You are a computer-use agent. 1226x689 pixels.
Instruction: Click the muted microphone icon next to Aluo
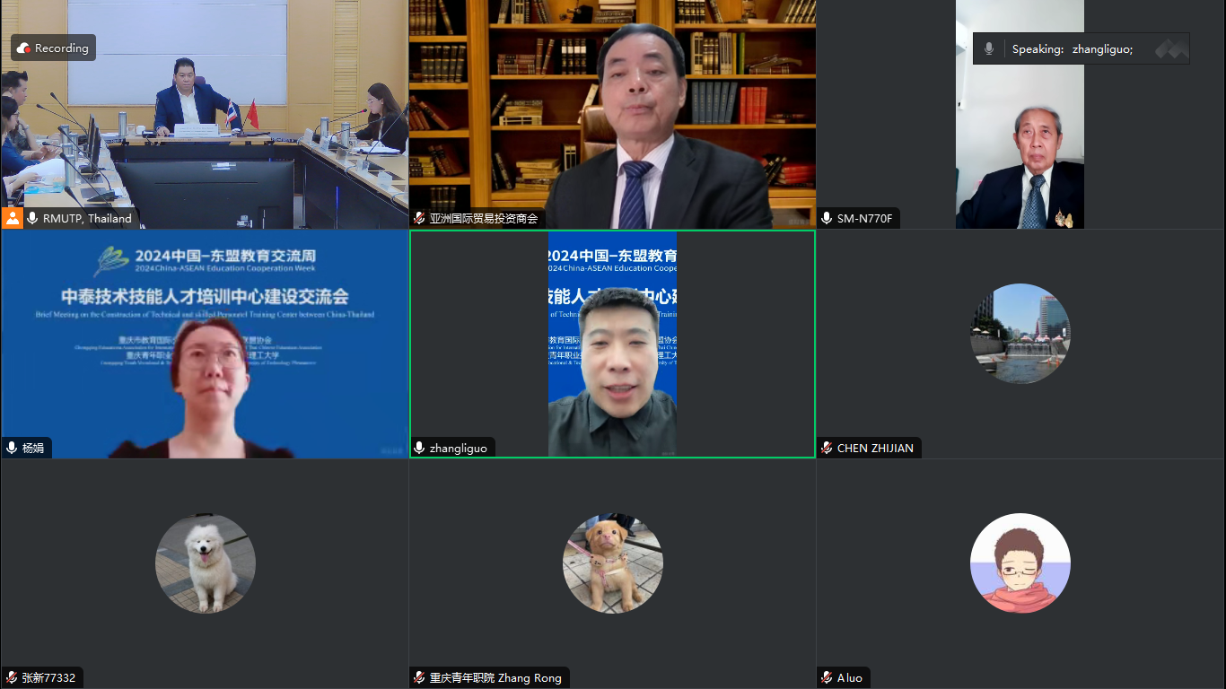[x=827, y=677]
